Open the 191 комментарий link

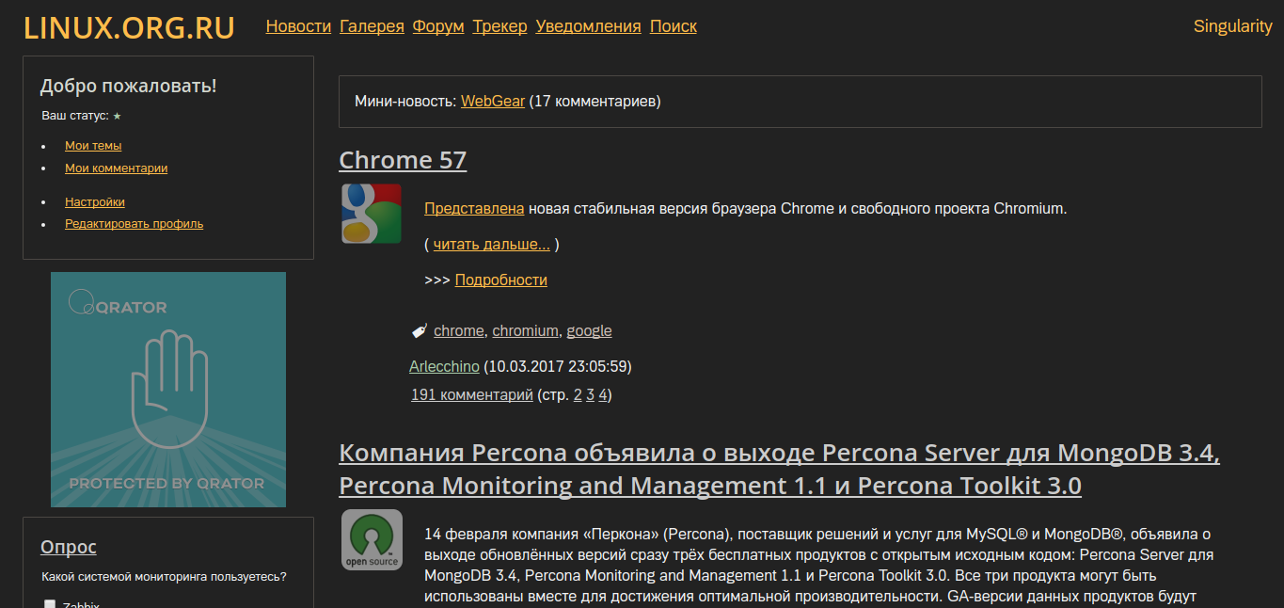pos(472,395)
